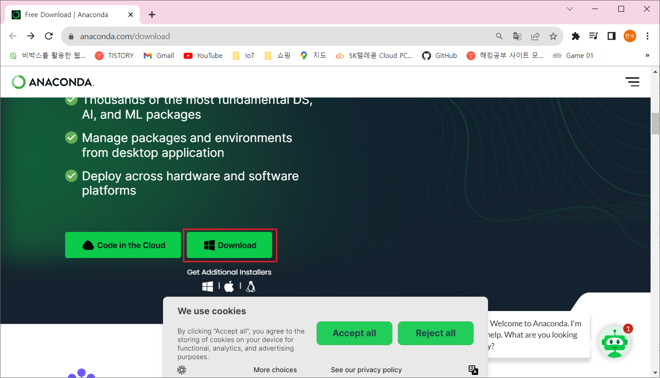Open More choices for cookies
The image size is (660, 378).
click(x=275, y=369)
